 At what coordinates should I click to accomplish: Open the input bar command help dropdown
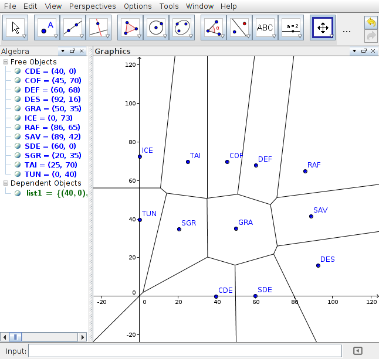point(357,351)
